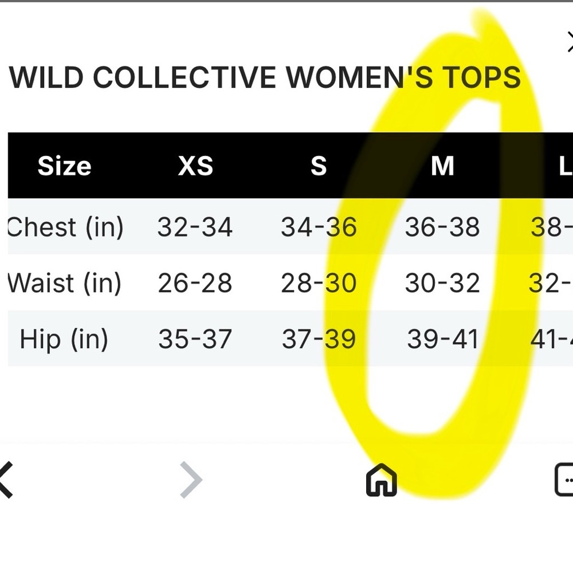This screenshot has width=573, height=573.
Task: Open the tabs menu icon
Action: click(564, 480)
